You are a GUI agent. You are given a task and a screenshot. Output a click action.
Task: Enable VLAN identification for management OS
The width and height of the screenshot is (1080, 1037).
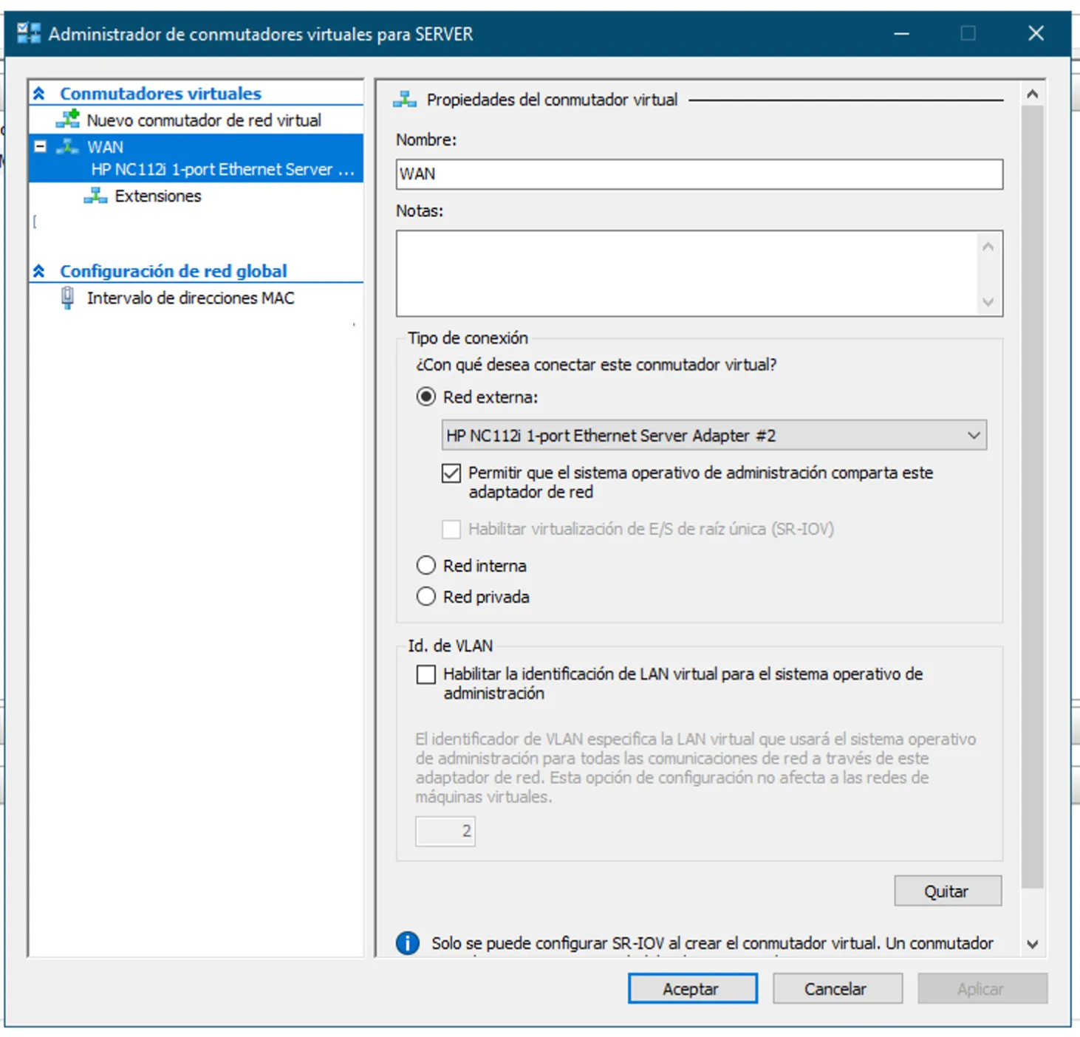[x=426, y=674]
